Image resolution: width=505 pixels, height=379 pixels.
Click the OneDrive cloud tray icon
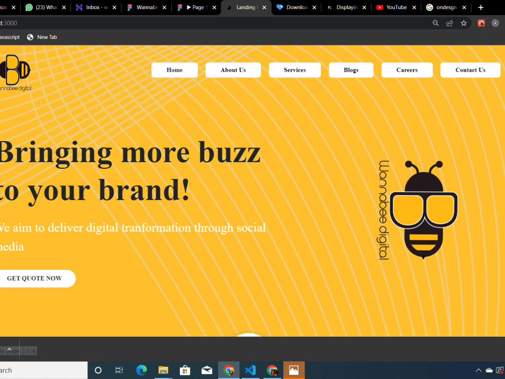[x=489, y=370]
